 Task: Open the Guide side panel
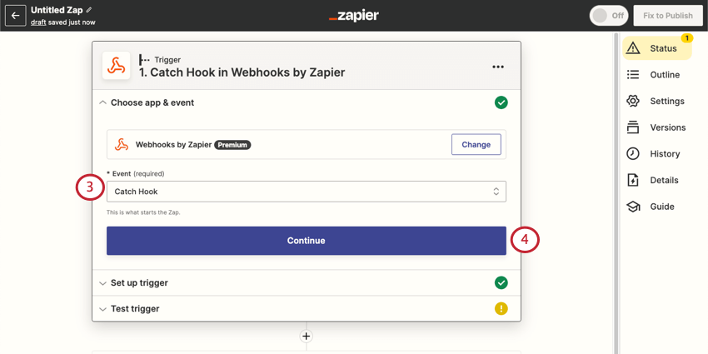point(651,207)
